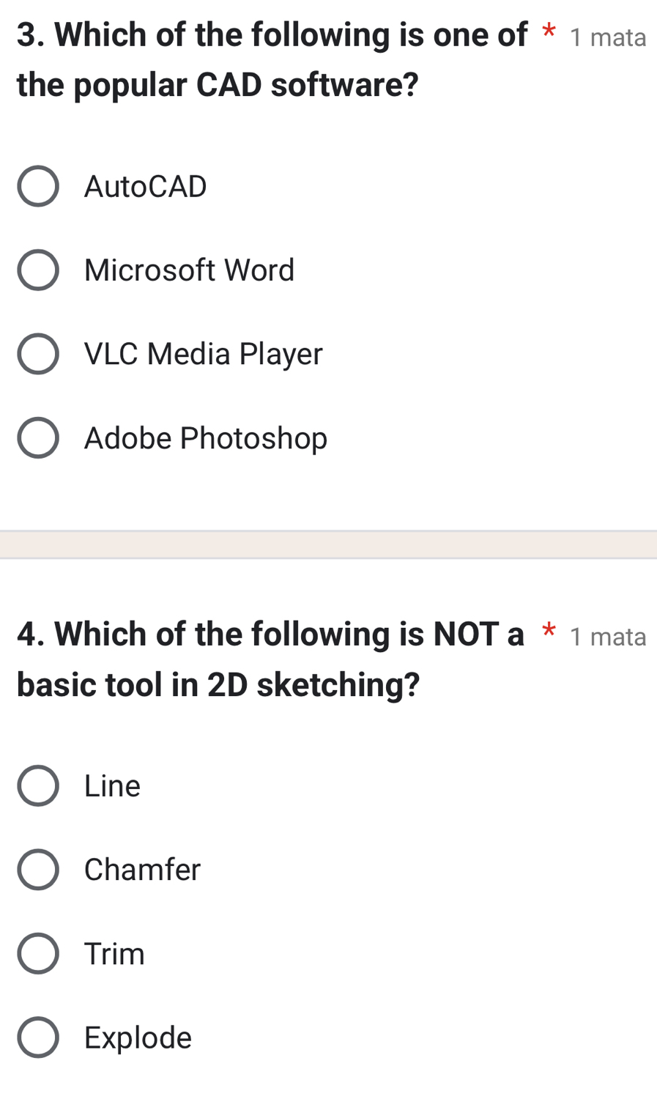Select the AutoCAD radio button
This screenshot has width=657, height=1099.
38,186
